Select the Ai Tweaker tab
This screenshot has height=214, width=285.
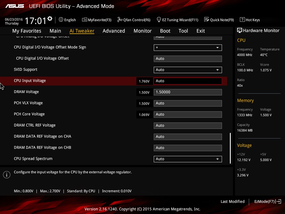coord(82,31)
